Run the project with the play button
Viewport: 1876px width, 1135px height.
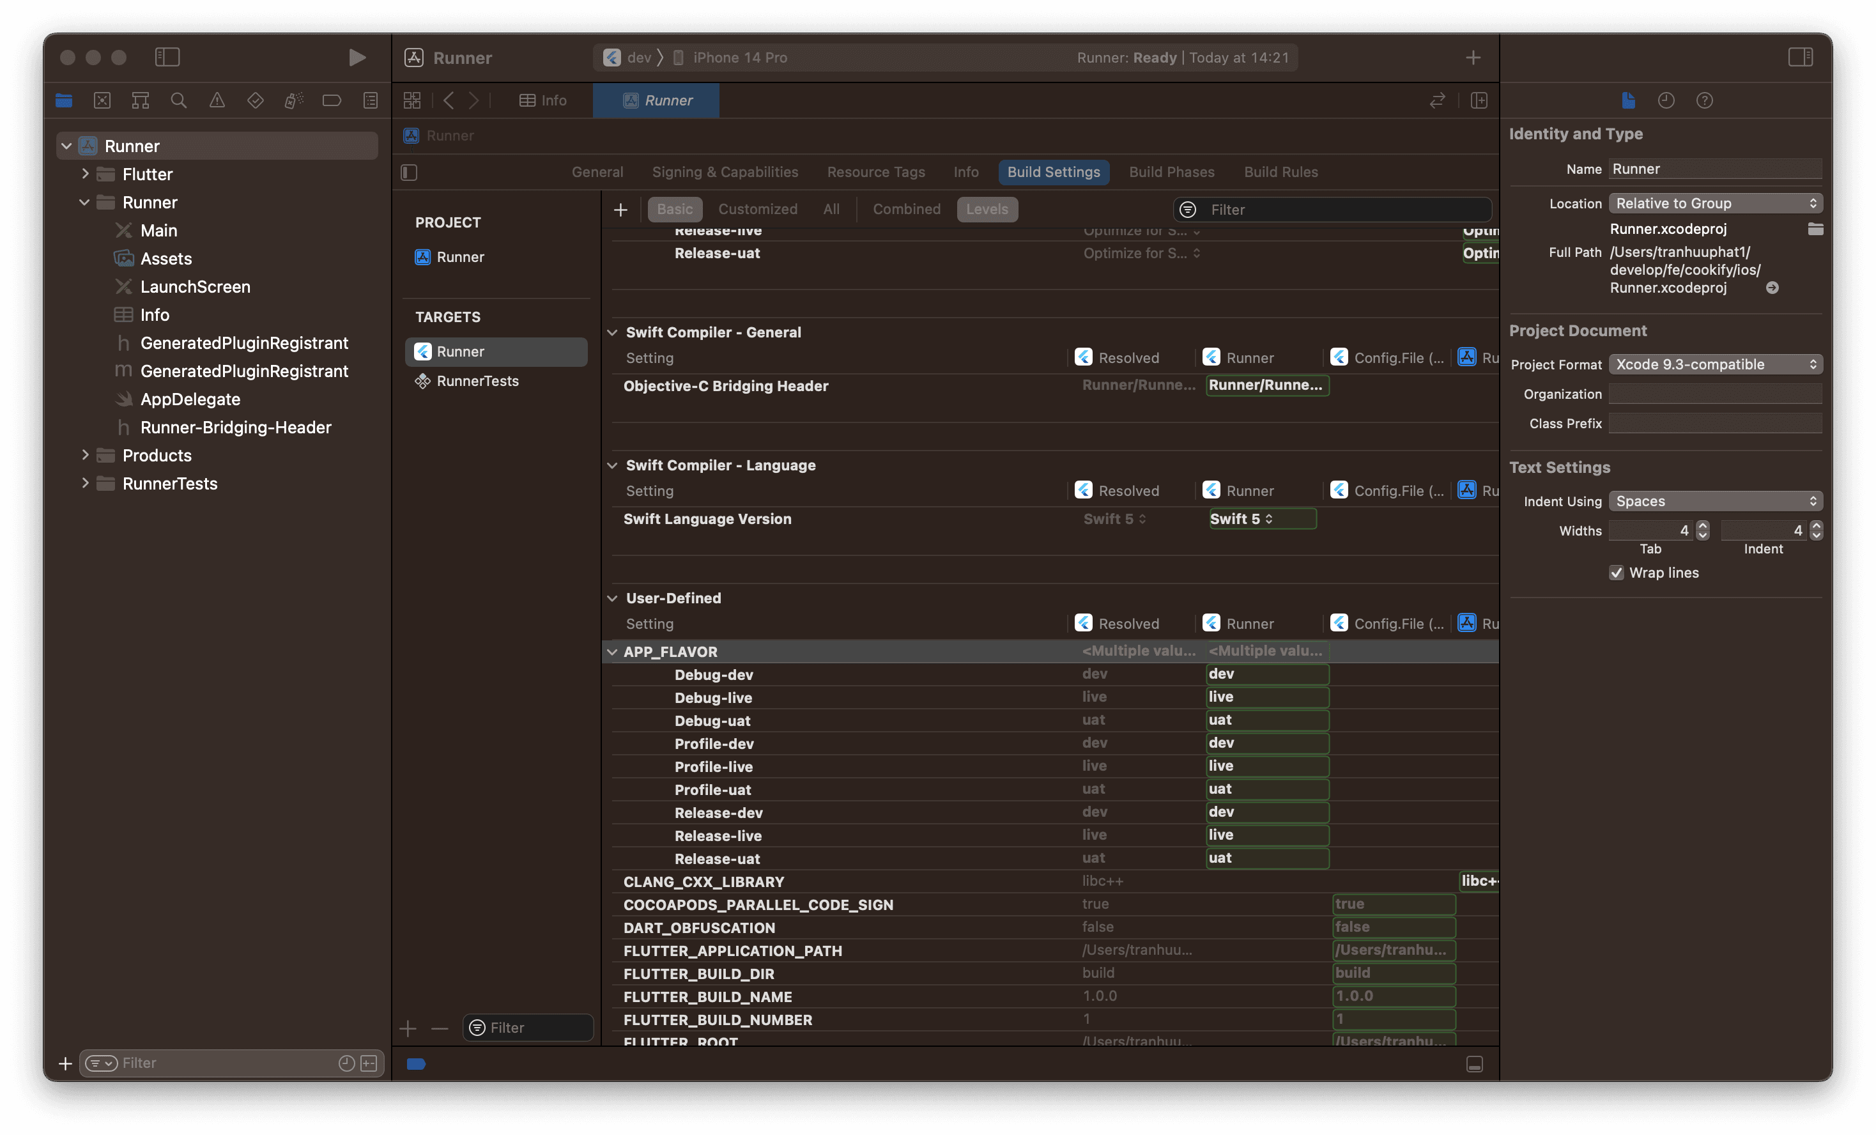click(x=357, y=57)
